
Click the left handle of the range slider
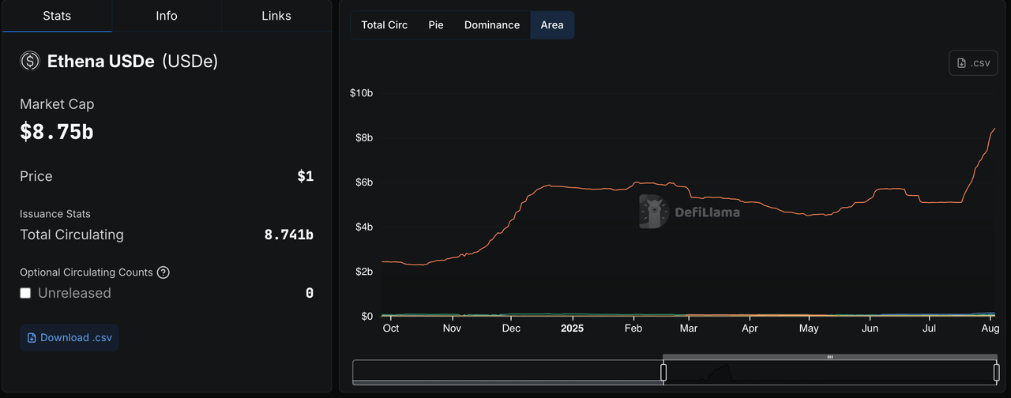point(663,372)
